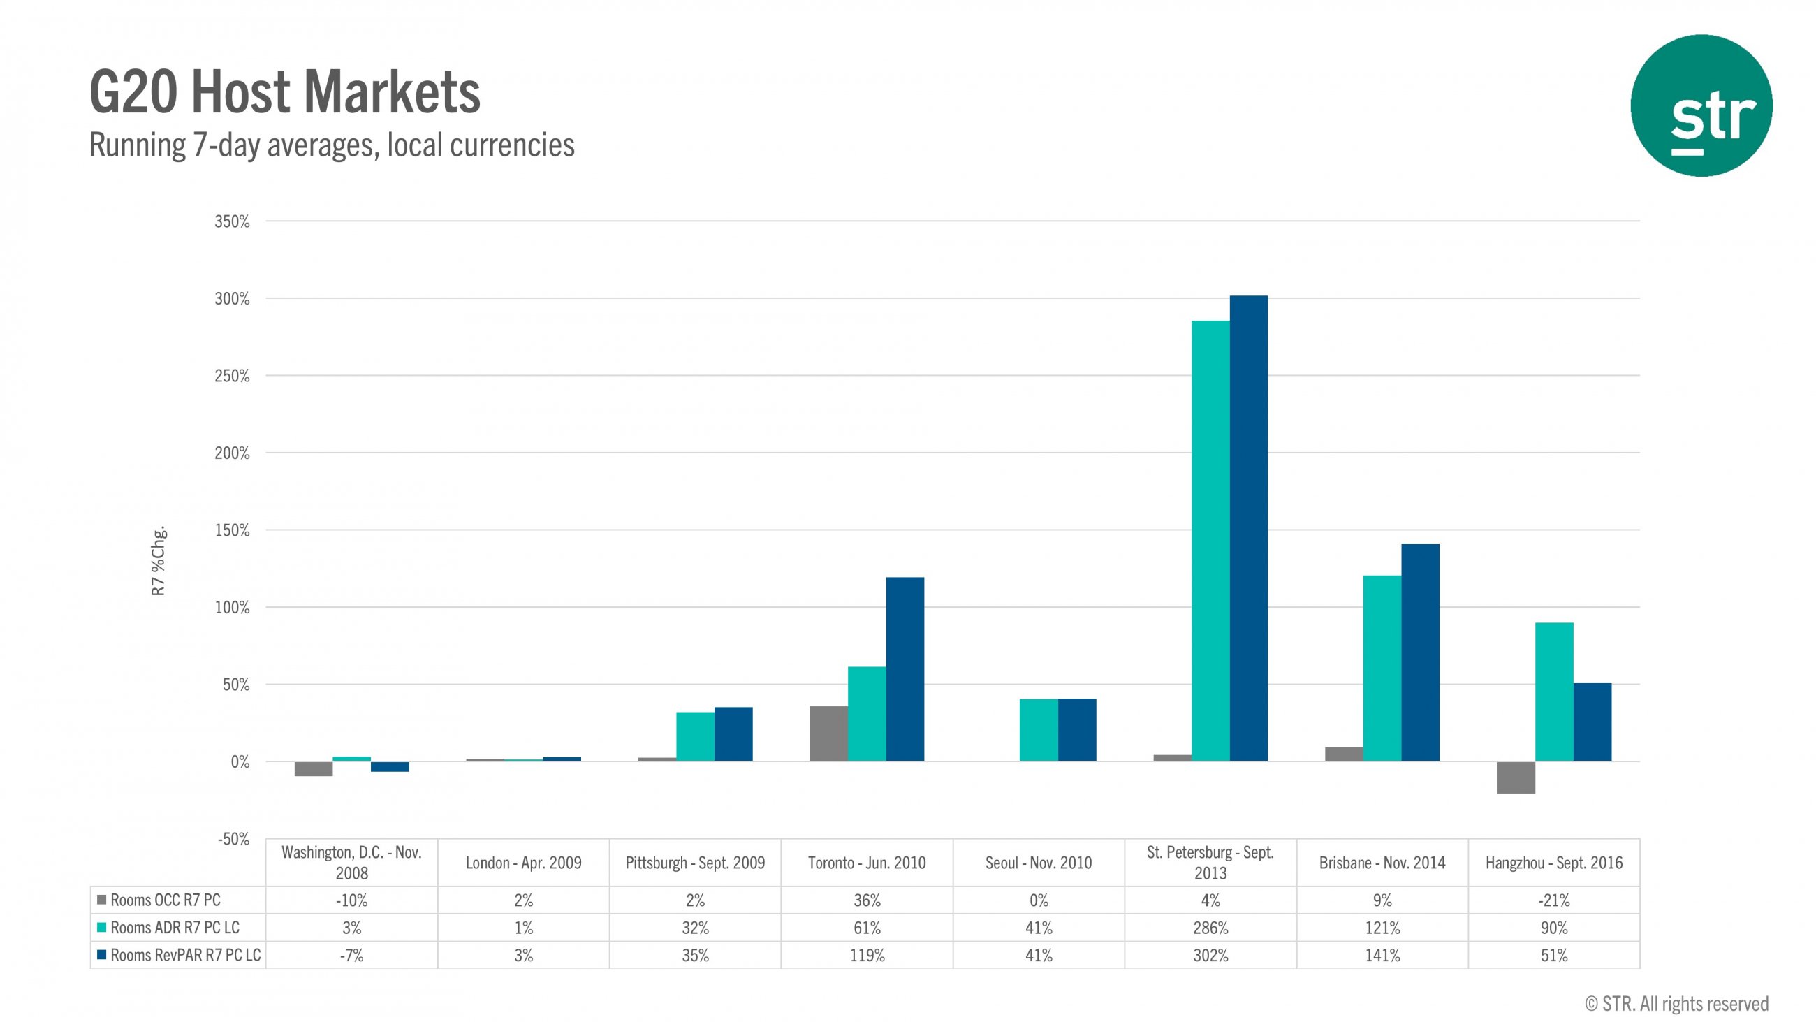Click the gray Rooms OCC legend square
Screen dimensions: 1816x1022
pos(101,900)
